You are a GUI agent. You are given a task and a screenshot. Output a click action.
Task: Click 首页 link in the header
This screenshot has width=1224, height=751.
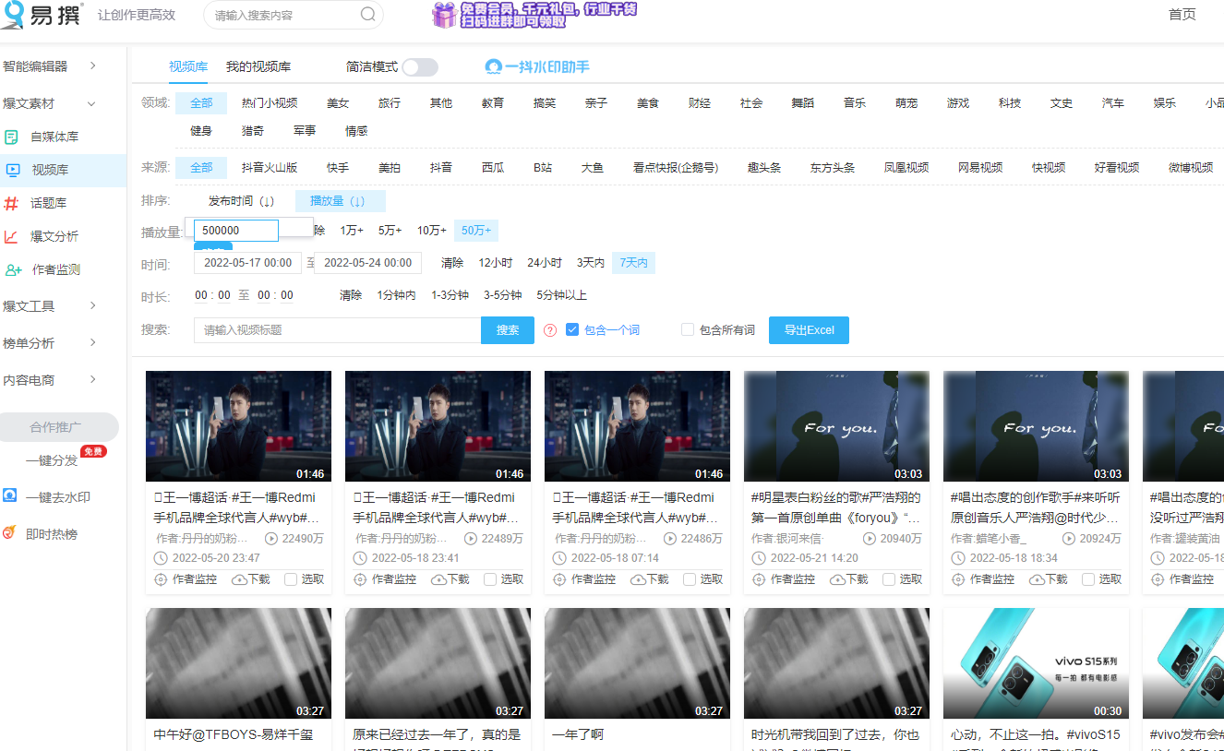coord(1182,15)
